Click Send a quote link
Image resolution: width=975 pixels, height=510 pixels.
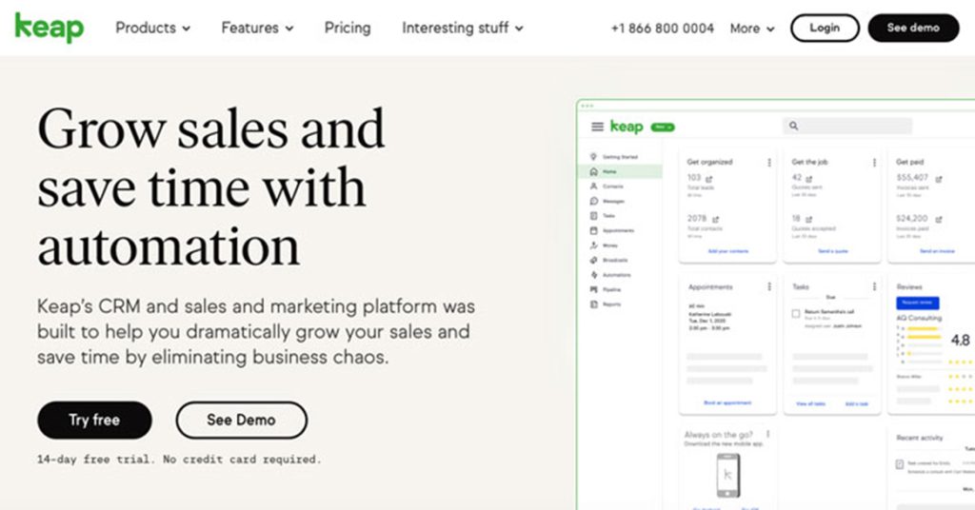click(832, 251)
